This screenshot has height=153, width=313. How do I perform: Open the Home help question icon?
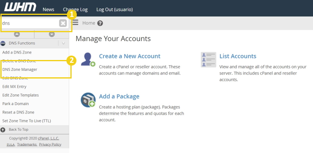(100, 23)
